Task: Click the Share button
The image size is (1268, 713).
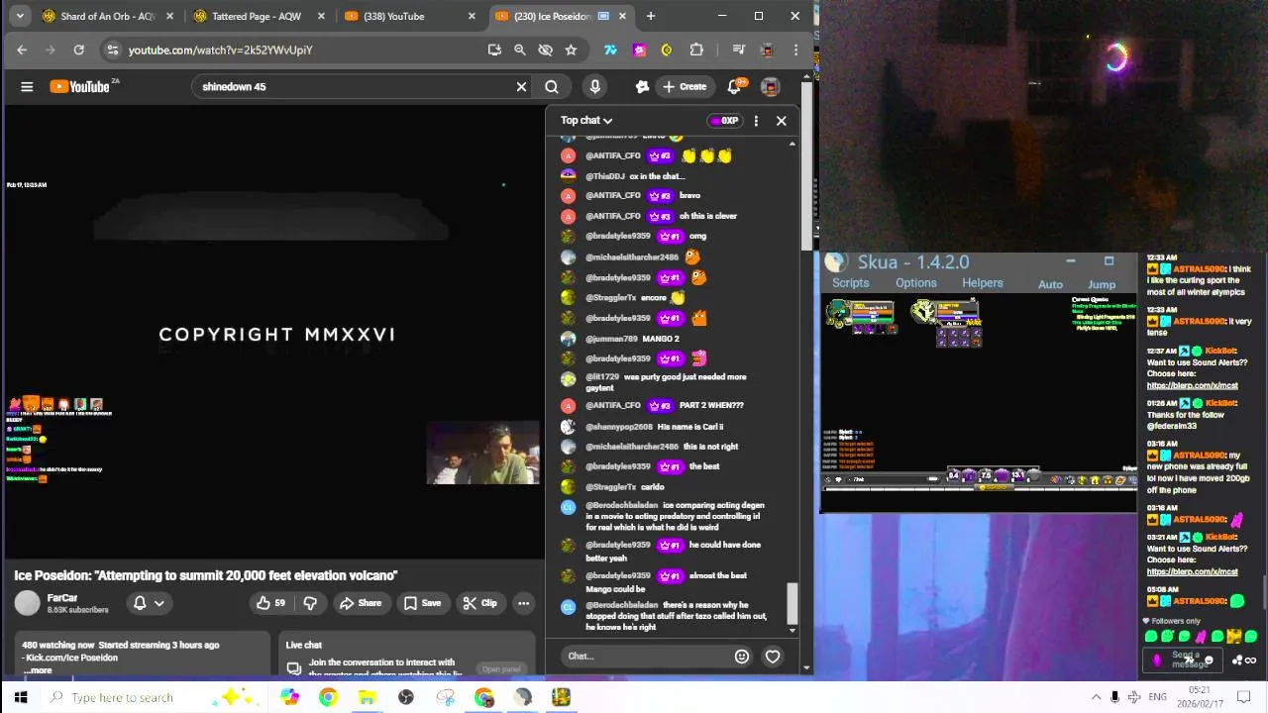Action: tap(361, 602)
